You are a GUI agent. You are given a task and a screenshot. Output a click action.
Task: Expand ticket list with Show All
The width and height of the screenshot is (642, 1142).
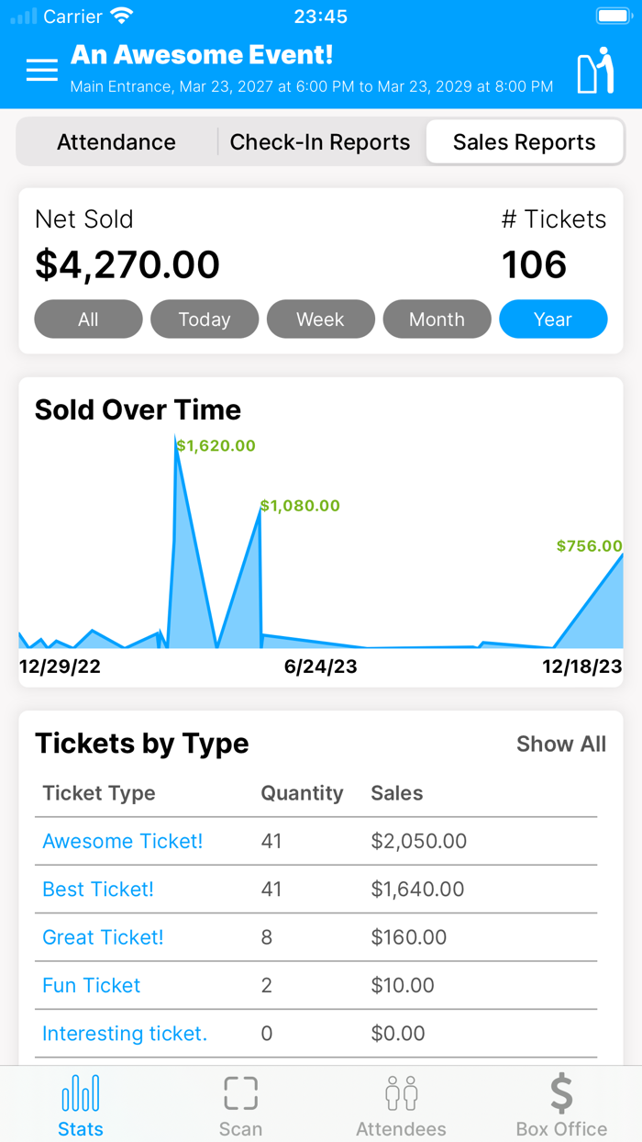[561, 745]
